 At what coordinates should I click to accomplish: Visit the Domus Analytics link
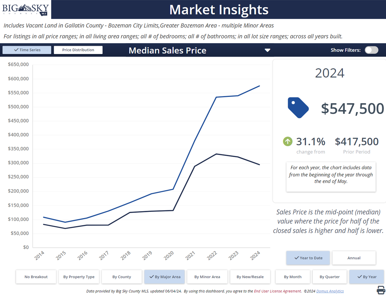(x=330, y=291)
